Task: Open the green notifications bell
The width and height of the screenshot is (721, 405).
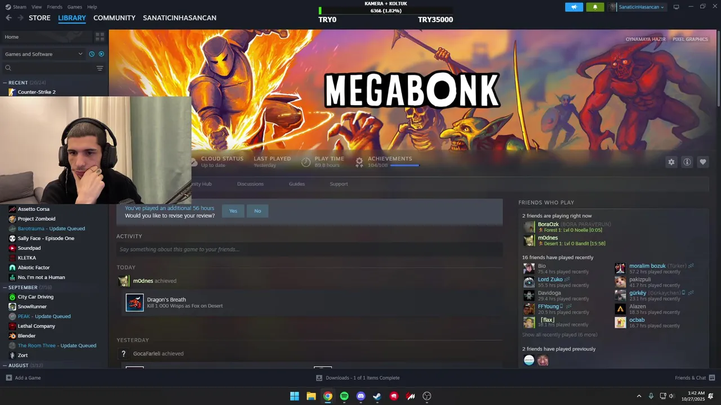Action: click(x=595, y=7)
